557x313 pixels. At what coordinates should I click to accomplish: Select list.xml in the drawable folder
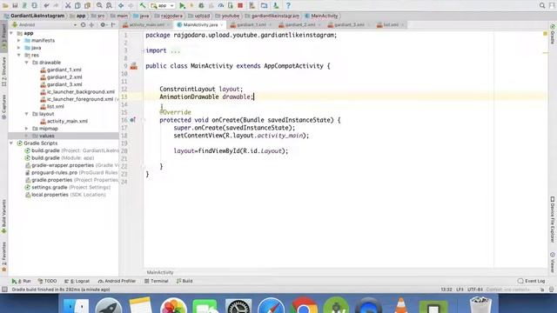coord(55,106)
